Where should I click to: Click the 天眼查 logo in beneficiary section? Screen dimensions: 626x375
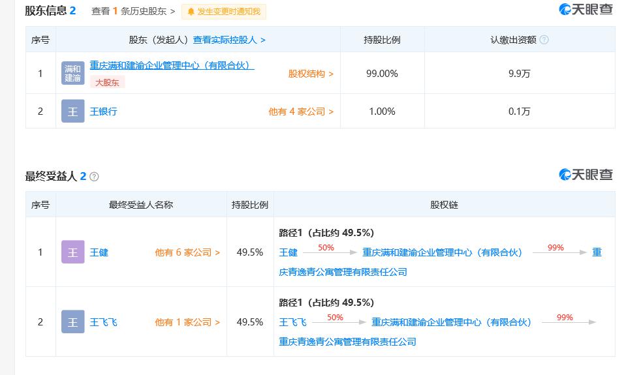tap(586, 174)
